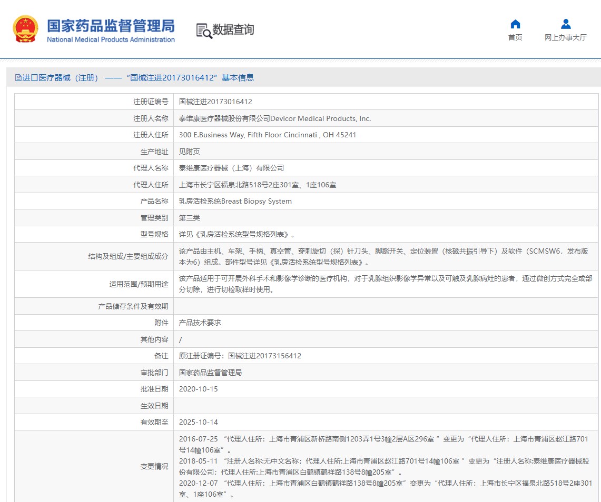The height and width of the screenshot is (502, 601).
Task: Click the 注册人名称 label
Action: click(151, 119)
